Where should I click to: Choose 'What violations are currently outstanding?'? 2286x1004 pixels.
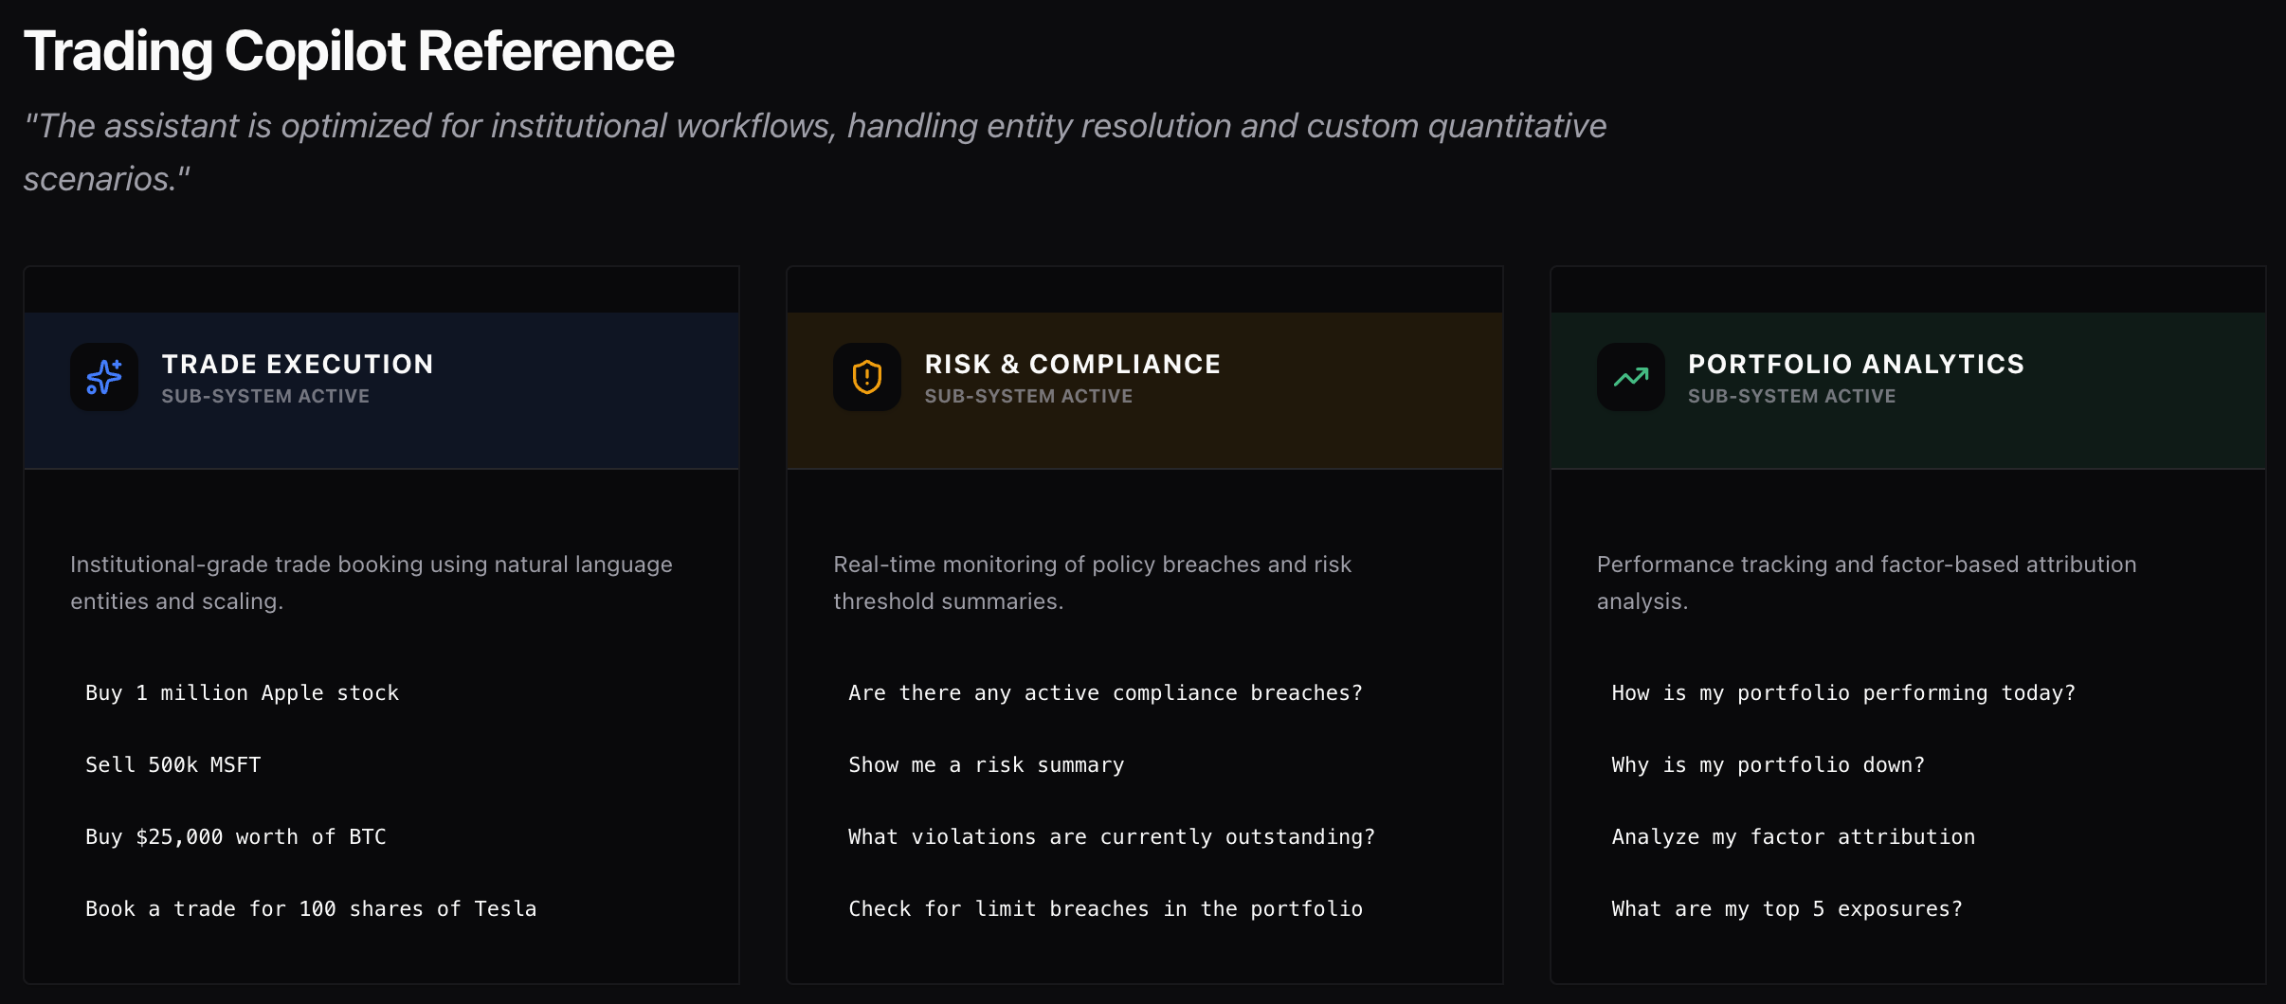point(1111,837)
